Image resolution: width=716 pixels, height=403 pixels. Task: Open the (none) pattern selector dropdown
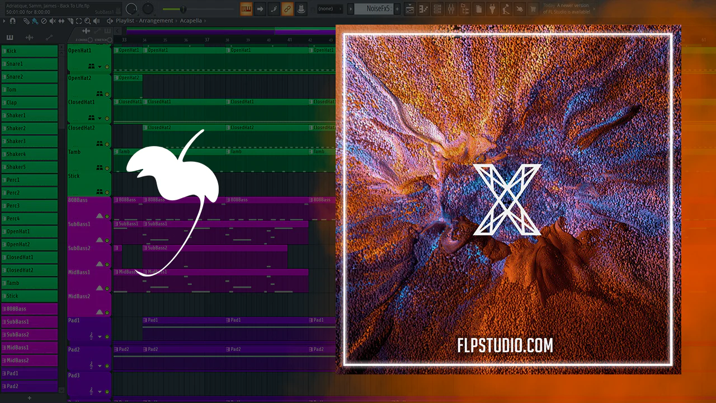329,9
